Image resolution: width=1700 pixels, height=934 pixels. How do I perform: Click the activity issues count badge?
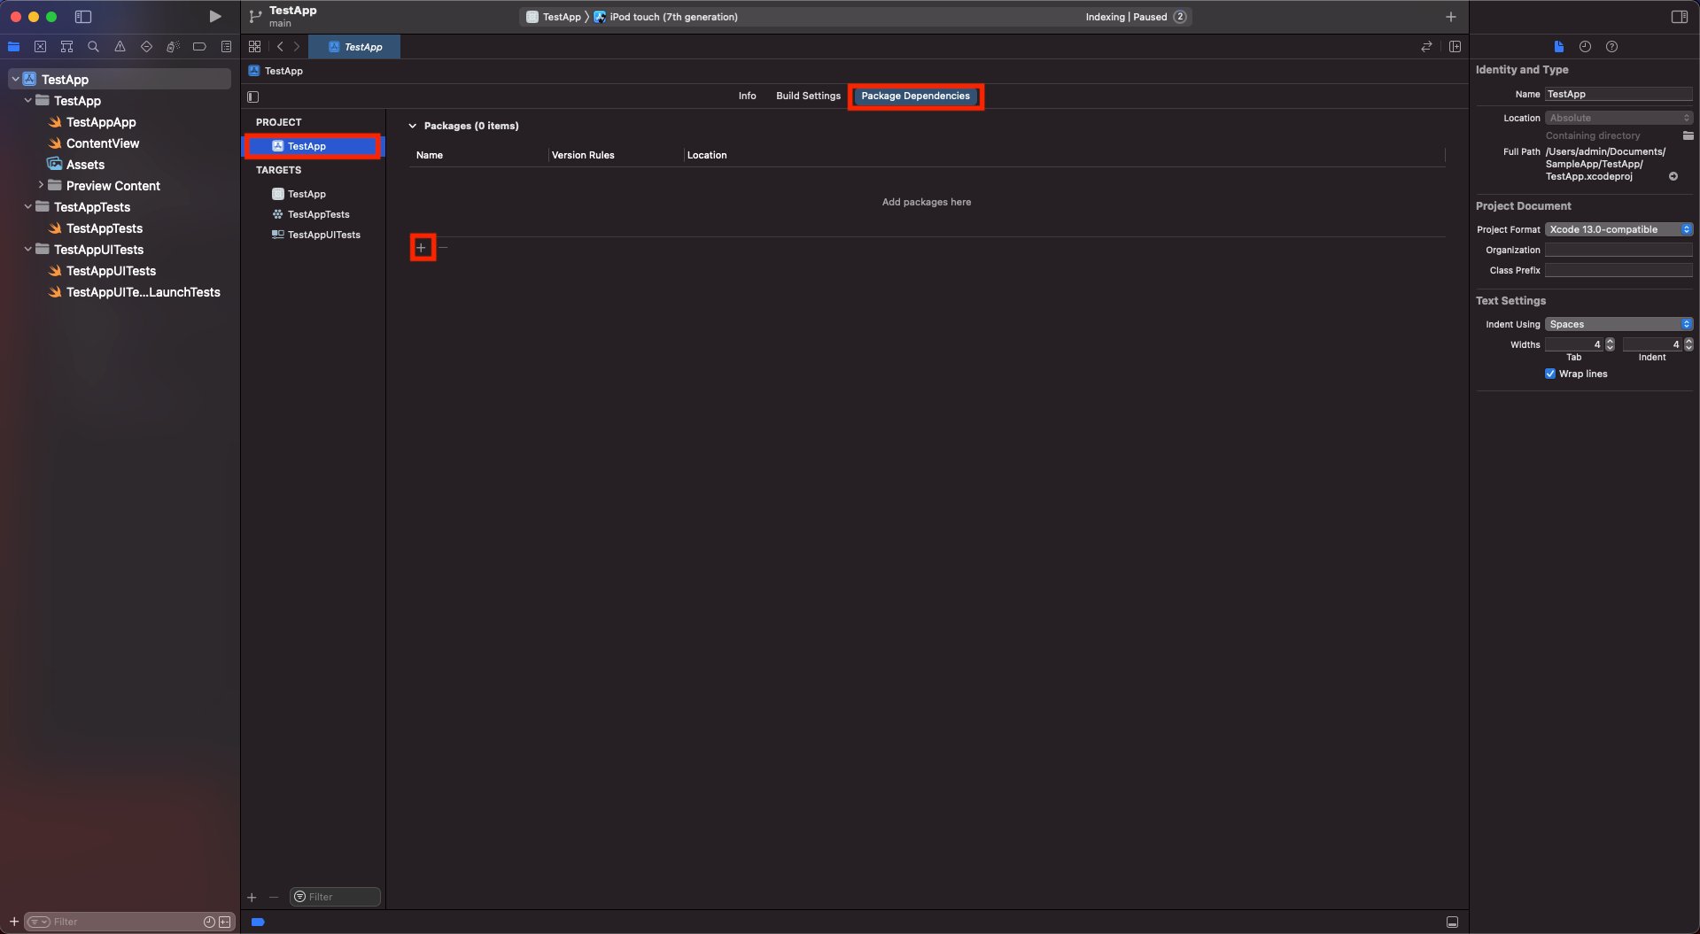(1180, 17)
